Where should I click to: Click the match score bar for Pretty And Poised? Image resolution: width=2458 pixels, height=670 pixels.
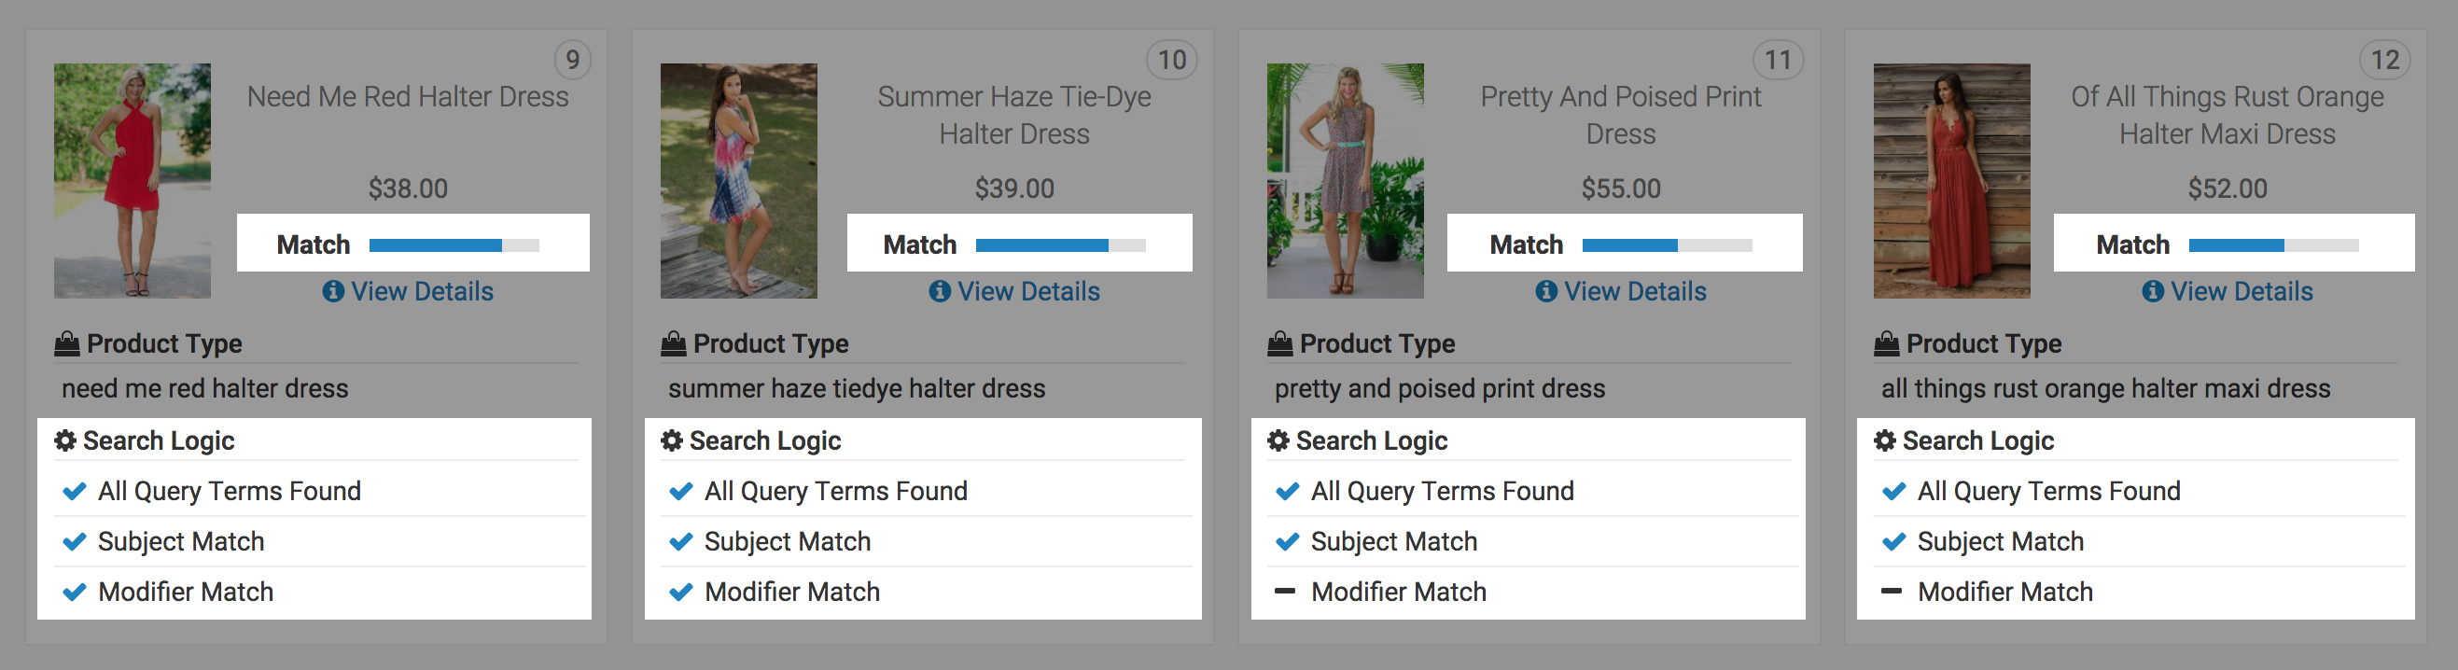(x=1666, y=245)
